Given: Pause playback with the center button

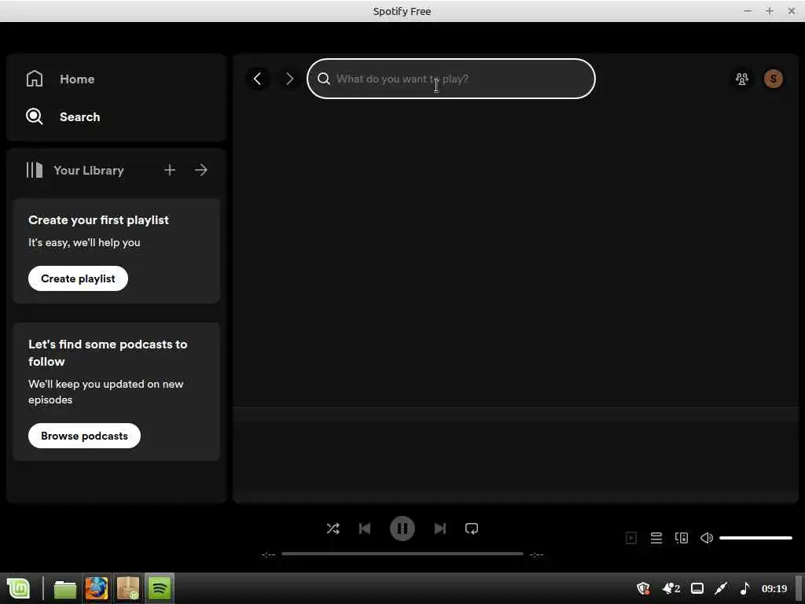Looking at the screenshot, I should coord(402,528).
